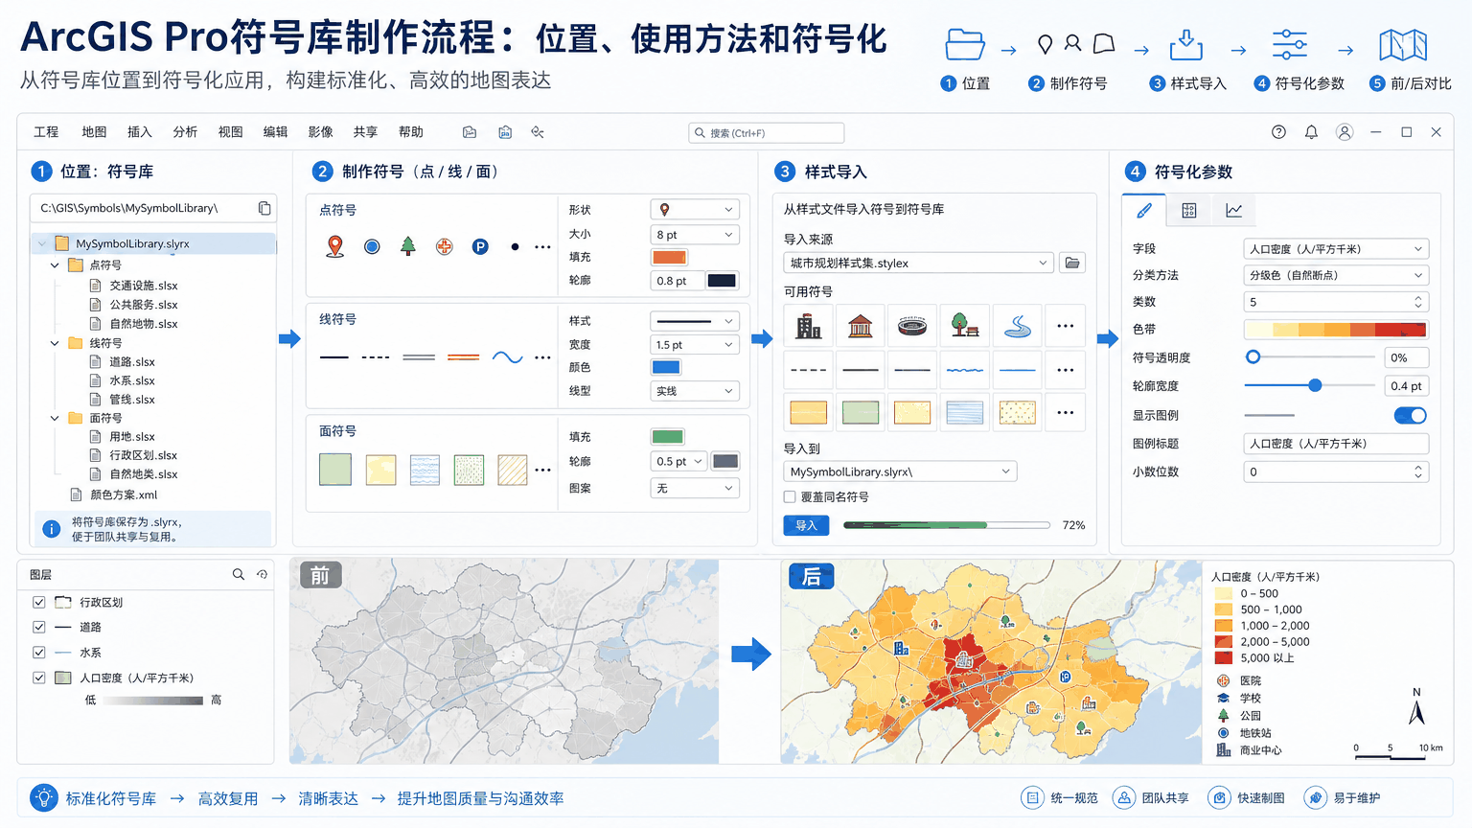Open the 线型 实线 dropdown
Screen dimensions: 1472x828
pyautogui.click(x=695, y=391)
